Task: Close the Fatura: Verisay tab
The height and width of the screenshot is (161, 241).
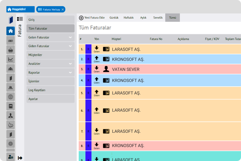Action: [x=63, y=10]
